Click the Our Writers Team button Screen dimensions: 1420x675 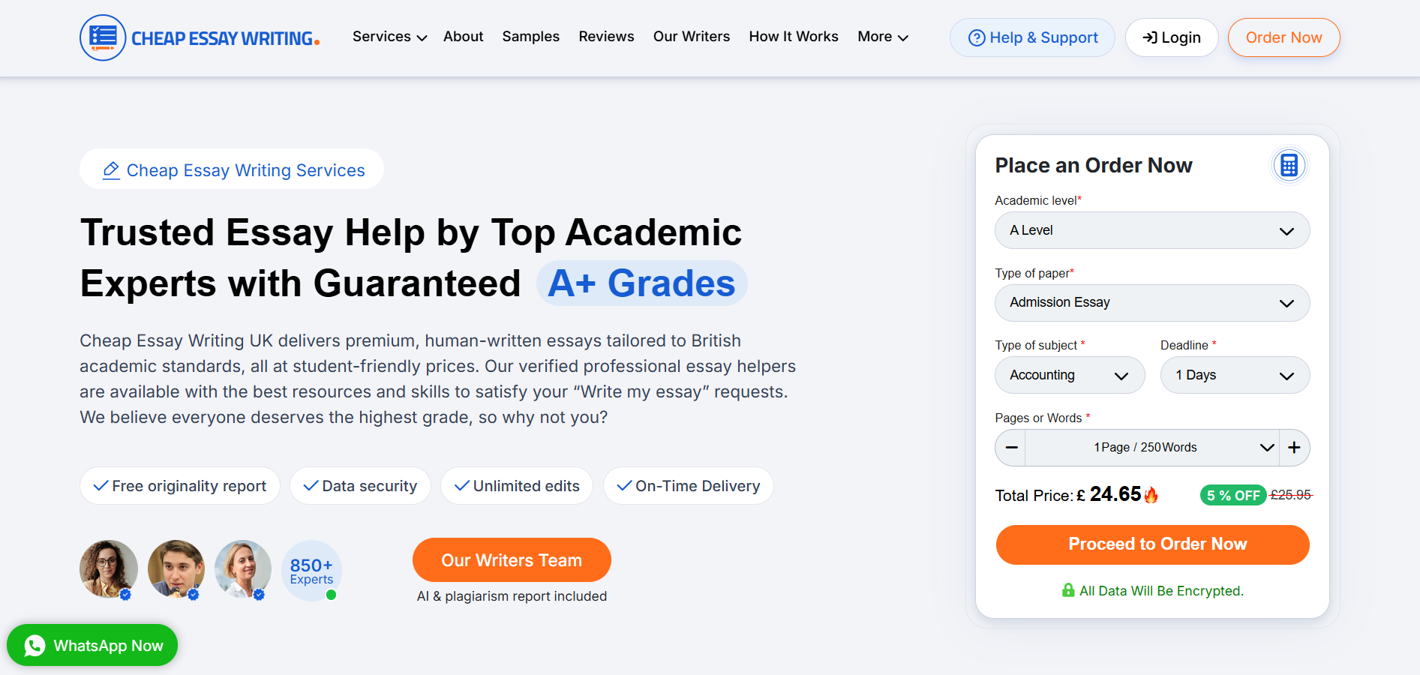pyautogui.click(x=511, y=559)
